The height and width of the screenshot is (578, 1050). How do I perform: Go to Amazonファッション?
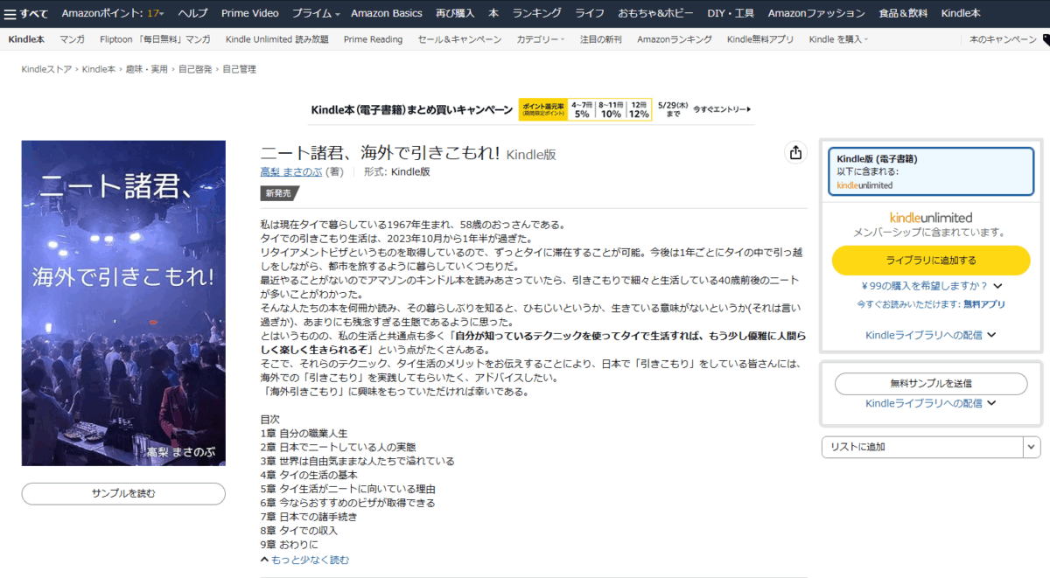click(x=816, y=13)
